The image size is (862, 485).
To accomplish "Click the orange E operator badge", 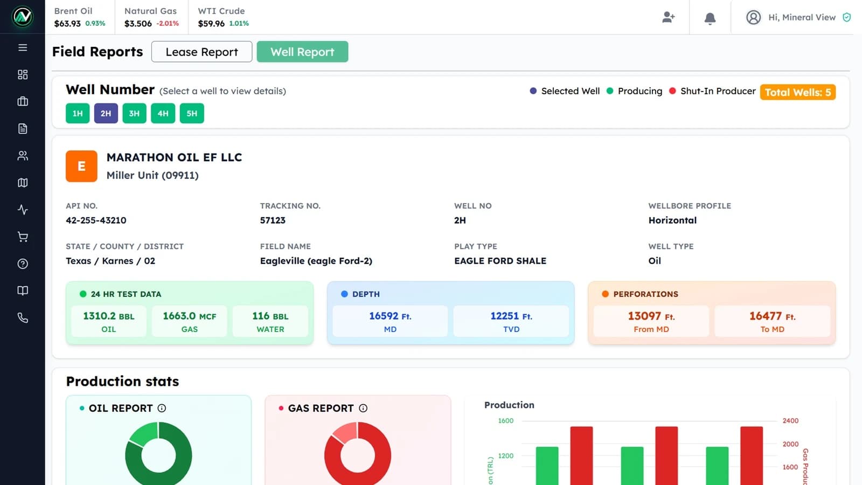I will [x=81, y=166].
